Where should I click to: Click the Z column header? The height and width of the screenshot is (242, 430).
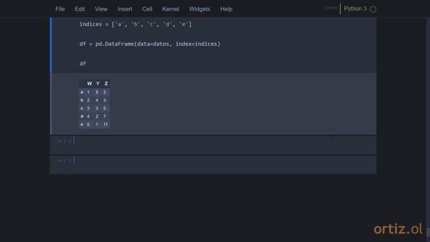click(106, 83)
